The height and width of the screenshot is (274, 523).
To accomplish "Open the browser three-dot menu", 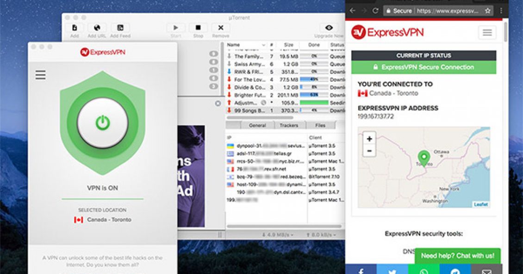I will [x=501, y=11].
